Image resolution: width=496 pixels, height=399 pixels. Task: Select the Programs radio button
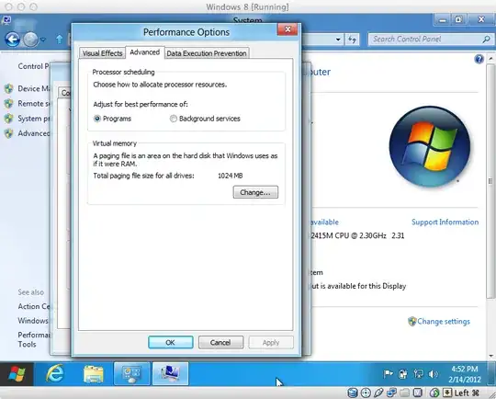click(97, 119)
